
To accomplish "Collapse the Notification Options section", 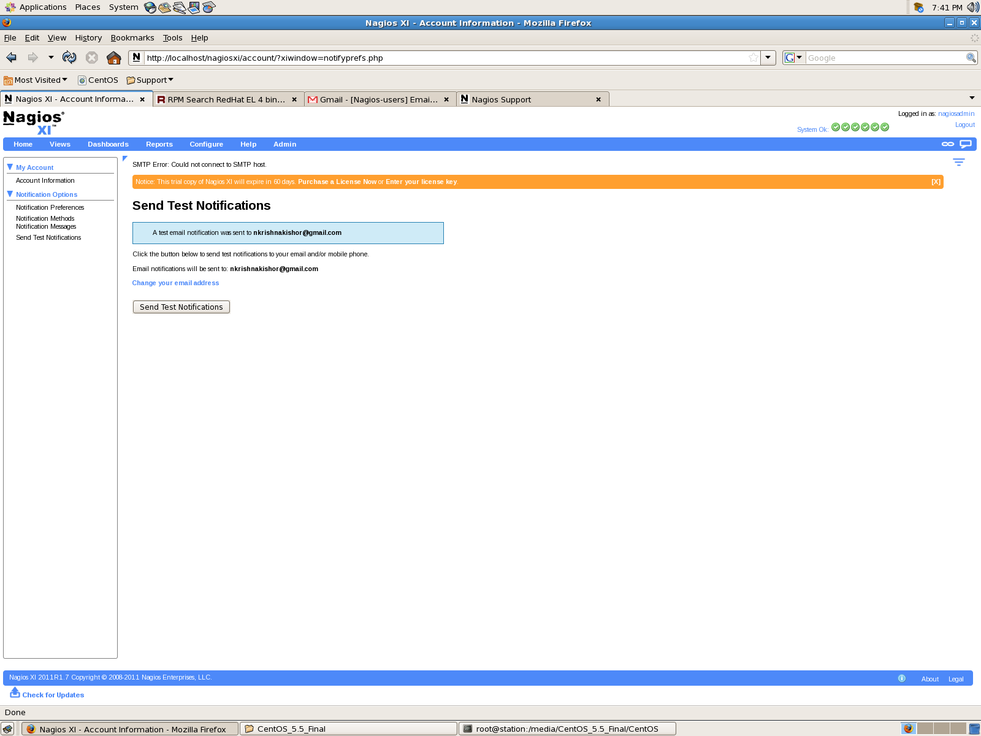I will click(x=10, y=194).
